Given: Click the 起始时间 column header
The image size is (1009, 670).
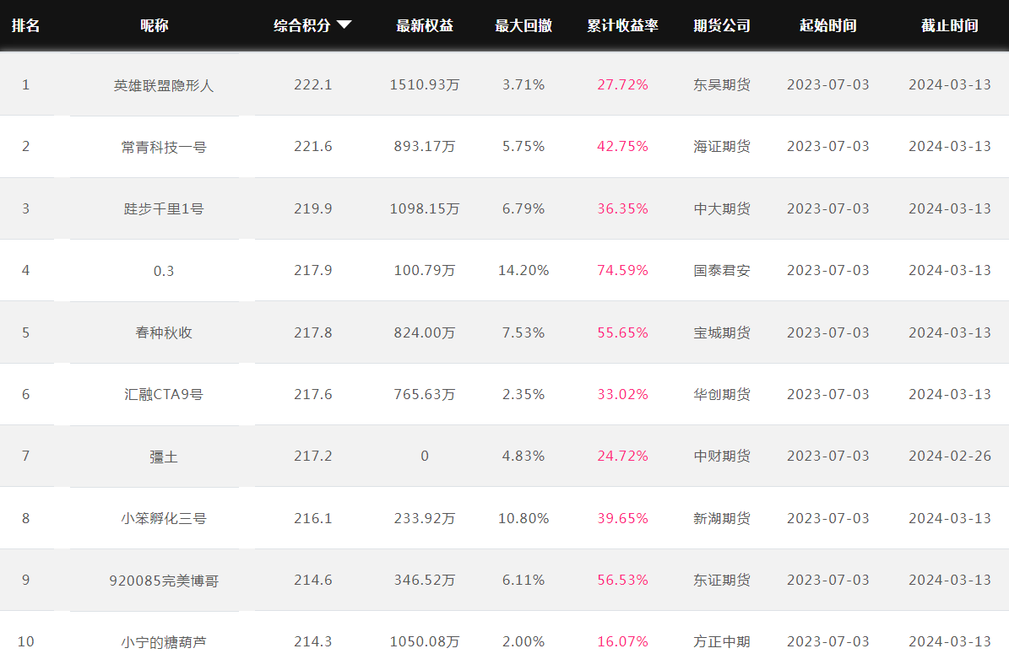Looking at the screenshot, I should 828,25.
